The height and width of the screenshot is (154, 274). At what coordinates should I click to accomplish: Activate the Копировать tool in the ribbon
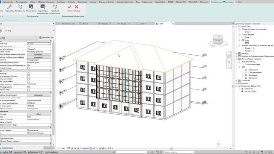20,8
